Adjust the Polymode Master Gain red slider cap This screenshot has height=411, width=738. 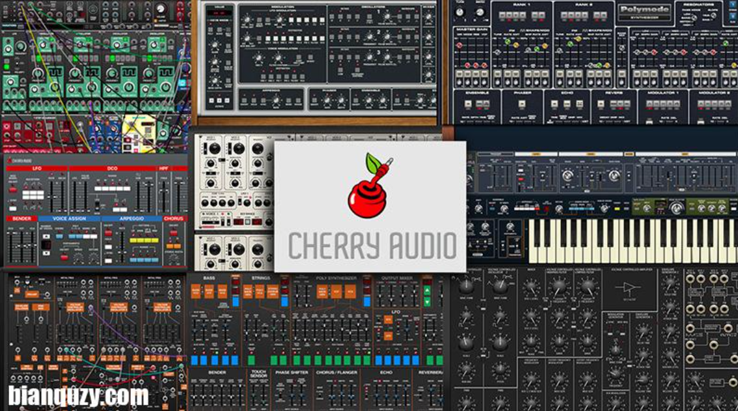459,45
